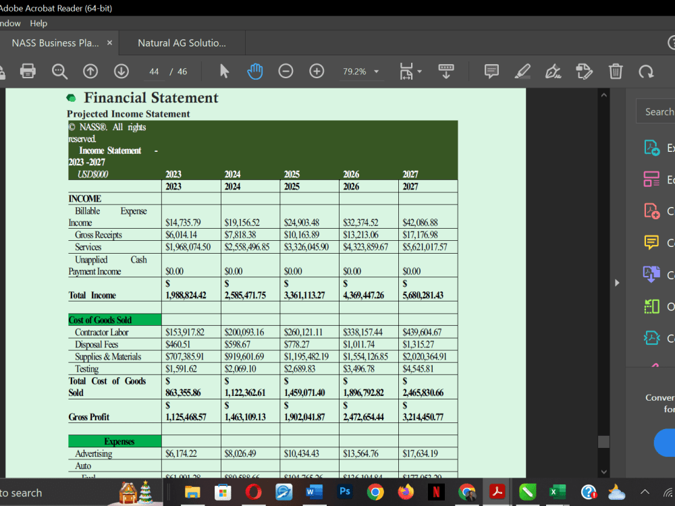Click the scrolling mode keyboard icon
Screen dimensions: 675x506
(x=446, y=72)
